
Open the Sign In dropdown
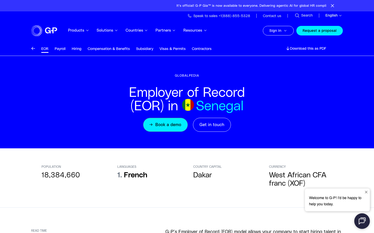click(x=278, y=31)
